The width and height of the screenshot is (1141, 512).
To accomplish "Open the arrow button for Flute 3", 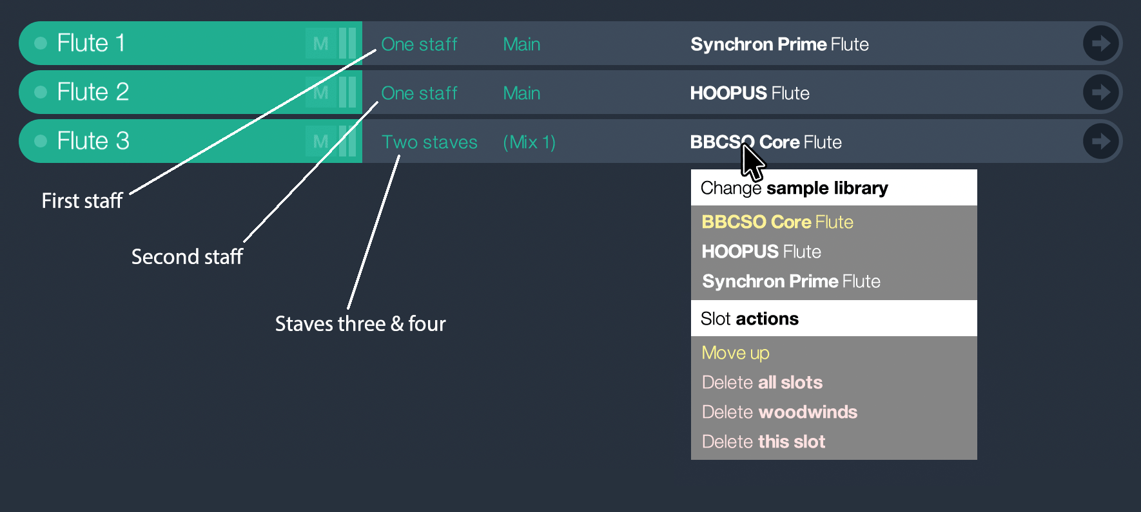I will 1100,141.
